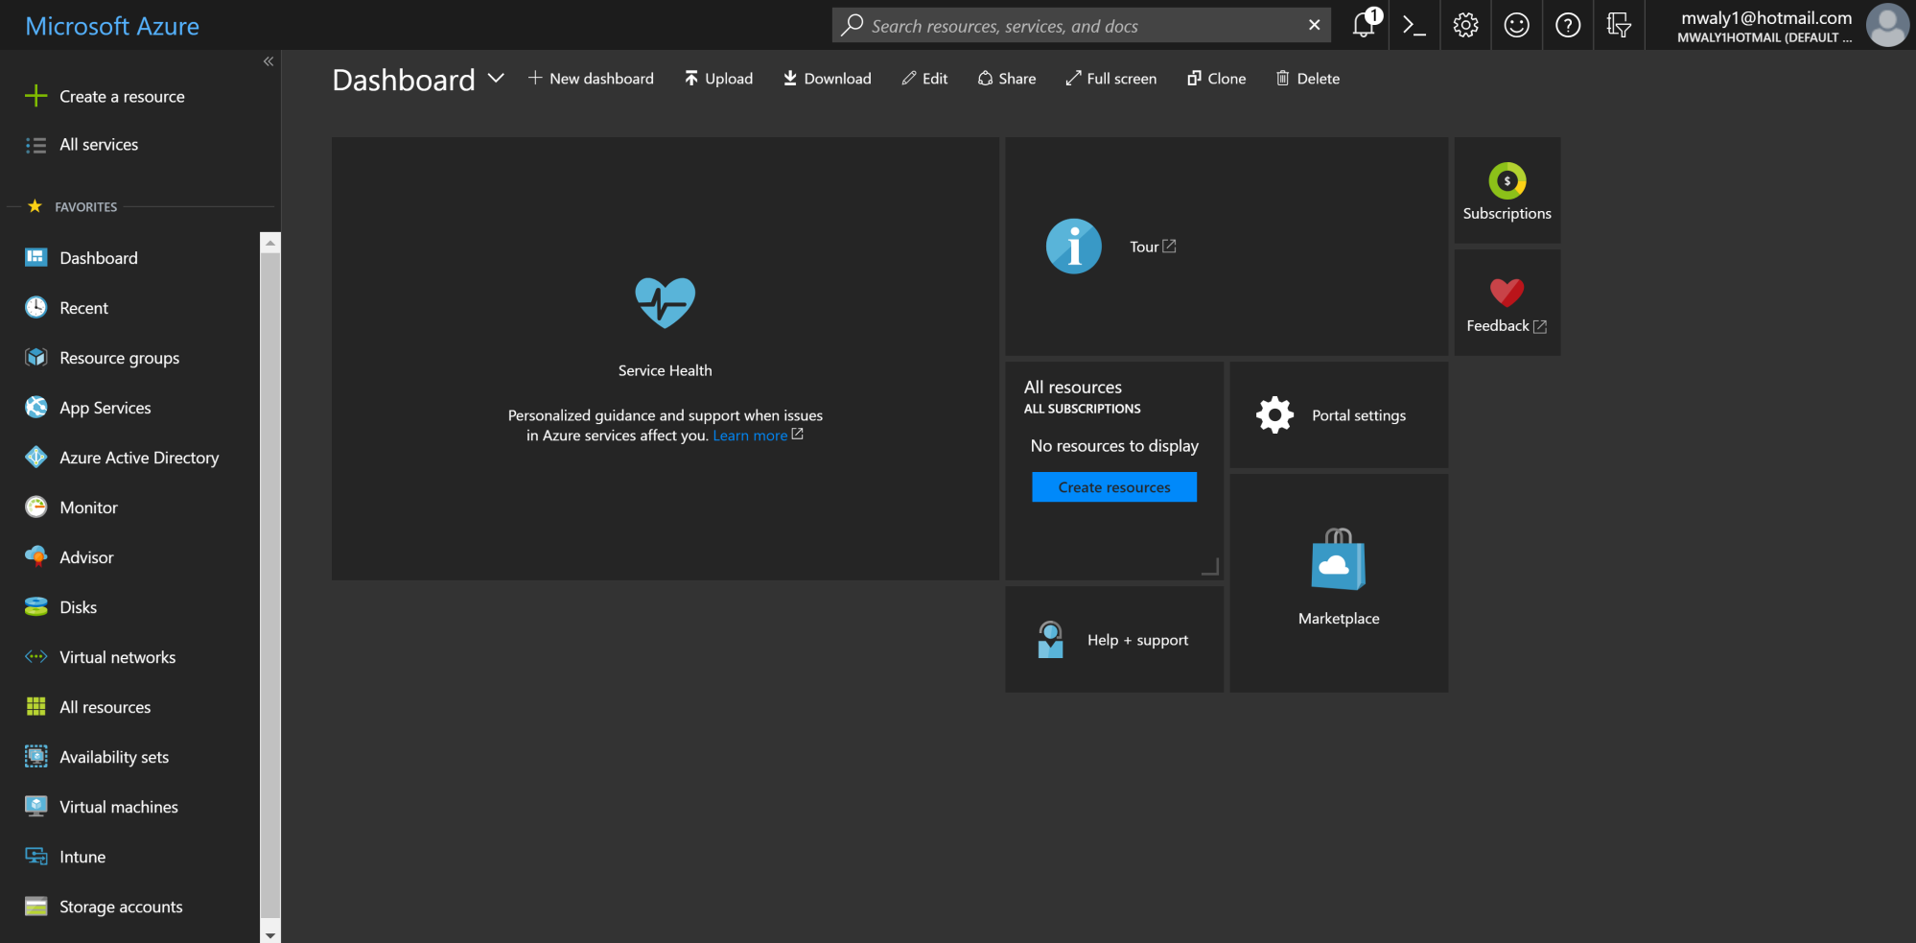Click the Microsoft Azure logo text
This screenshot has height=943, width=1916.
112,26
